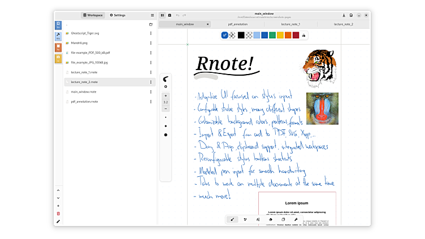Open the lecture_note_2.rnote file
This screenshot has width=425, height=239.
pyautogui.click(x=110, y=82)
